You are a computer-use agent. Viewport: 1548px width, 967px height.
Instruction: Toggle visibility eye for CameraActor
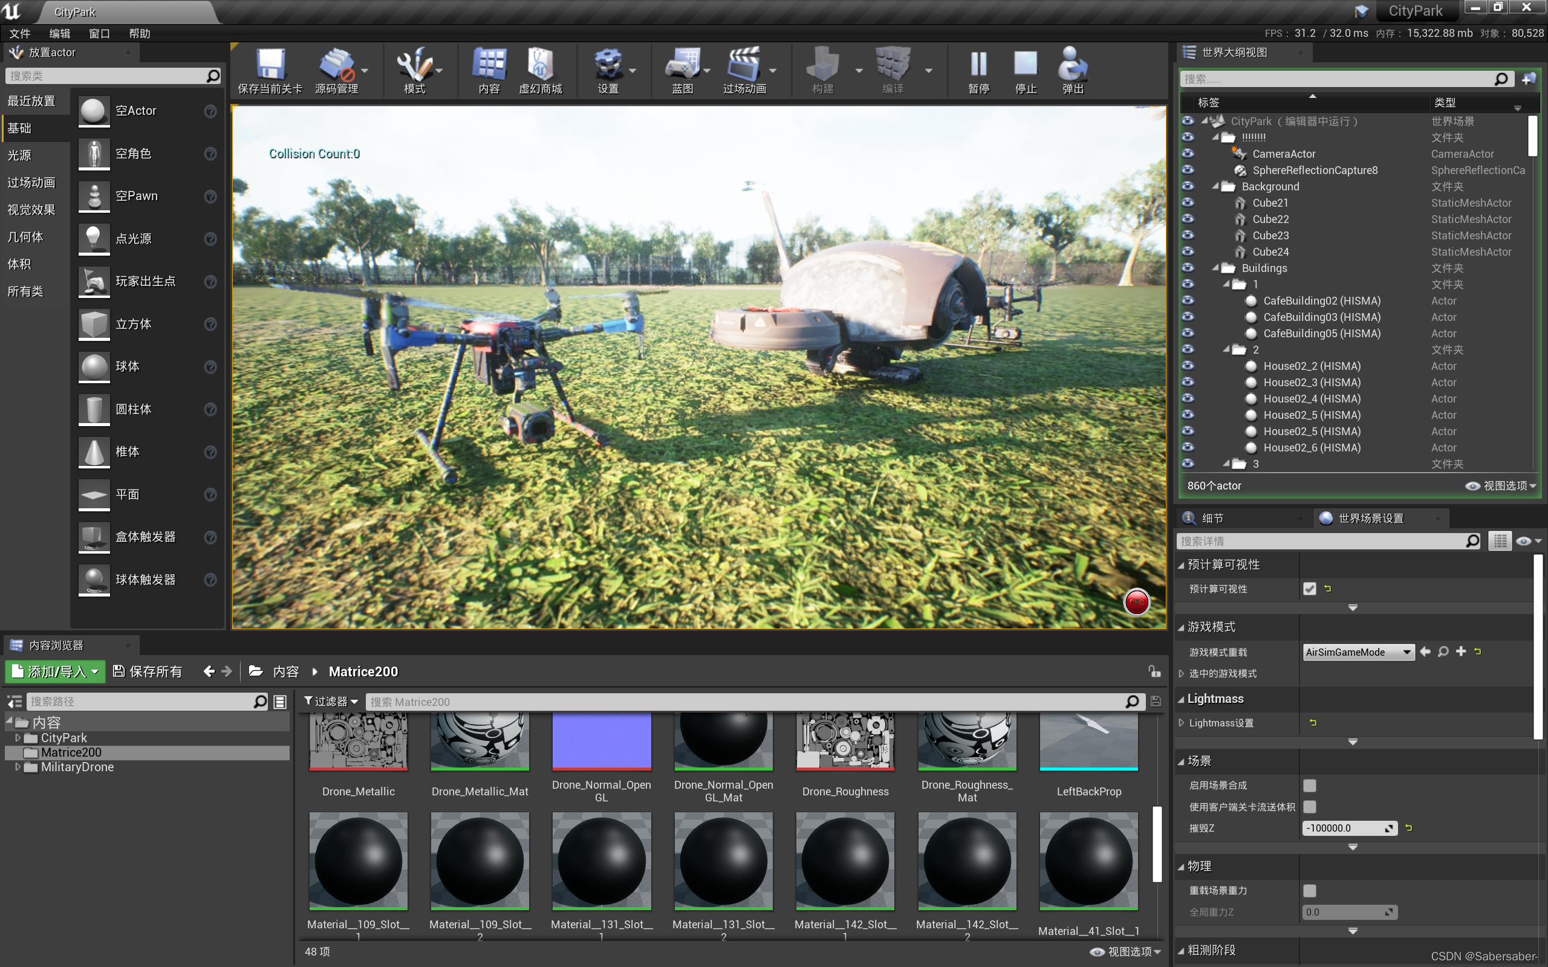[1188, 154]
